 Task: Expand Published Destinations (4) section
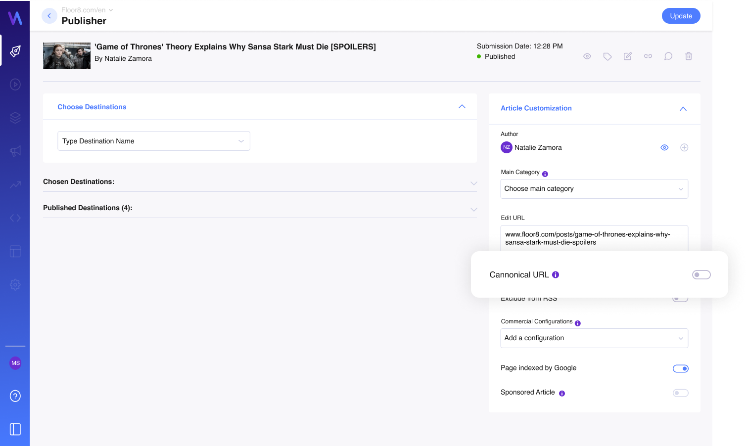point(473,210)
